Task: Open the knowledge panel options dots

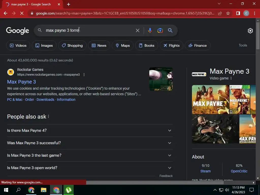Action: coord(231,78)
